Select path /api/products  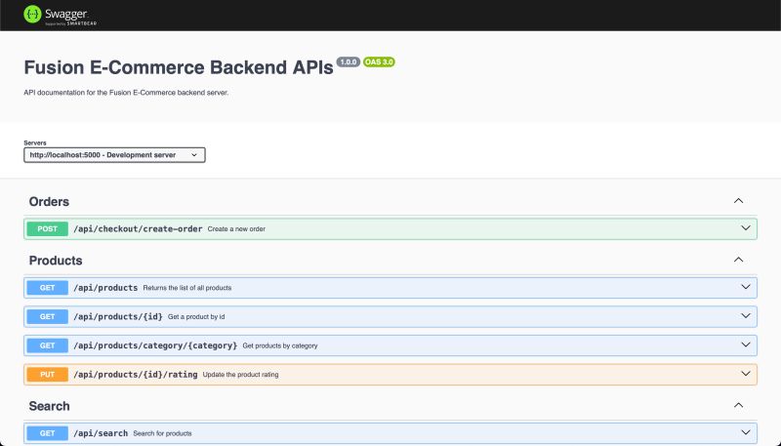pos(105,288)
